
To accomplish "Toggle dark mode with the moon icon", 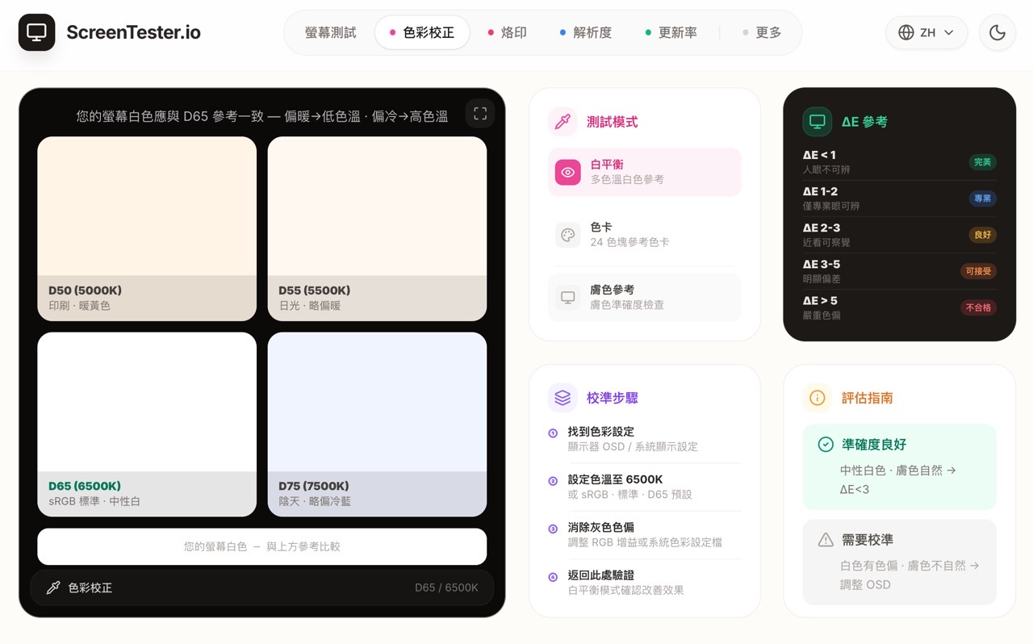I will 997,32.
